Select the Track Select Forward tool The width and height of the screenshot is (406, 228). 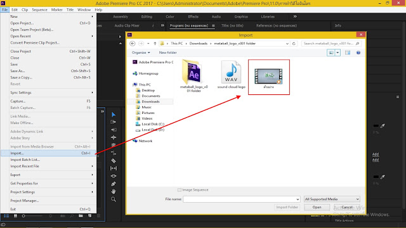point(114,122)
